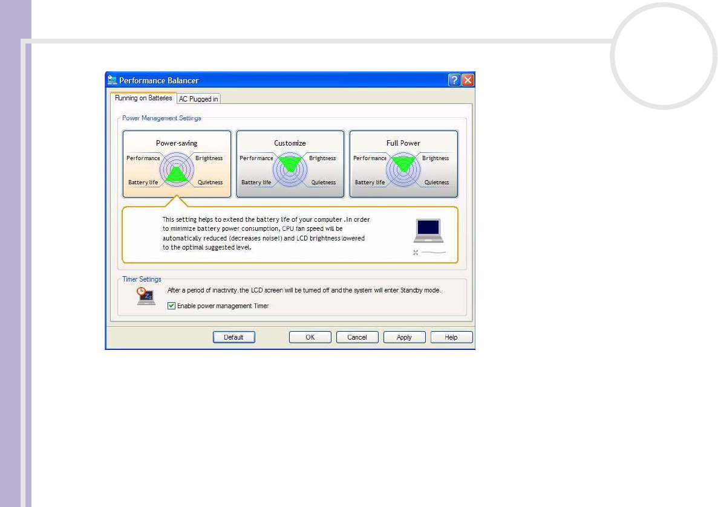Toggle Enable power management Timer checkbox
Screen dimensions: 718x507
pyautogui.click(x=171, y=306)
